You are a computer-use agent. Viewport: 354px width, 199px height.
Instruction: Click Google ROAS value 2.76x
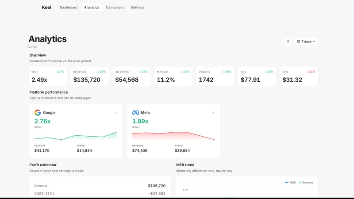click(42, 121)
